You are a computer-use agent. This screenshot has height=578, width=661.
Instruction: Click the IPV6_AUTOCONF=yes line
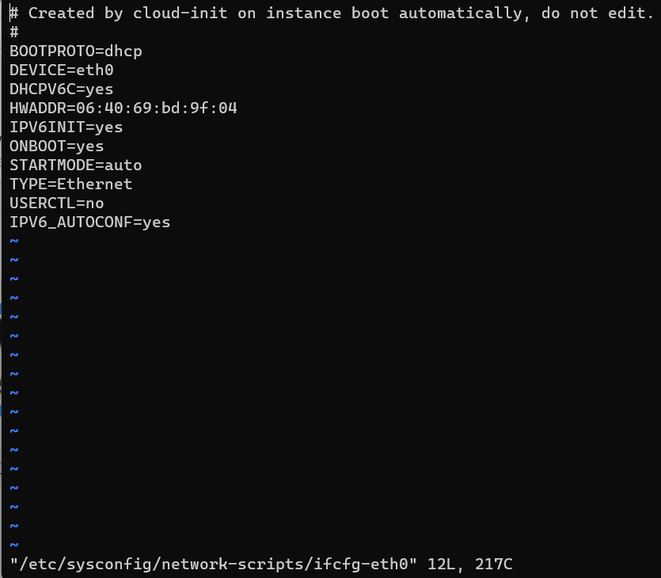(90, 222)
